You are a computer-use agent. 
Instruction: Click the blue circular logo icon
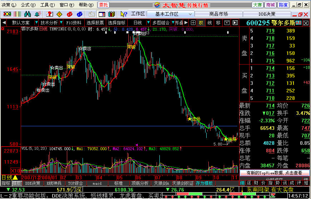coord(79,14)
